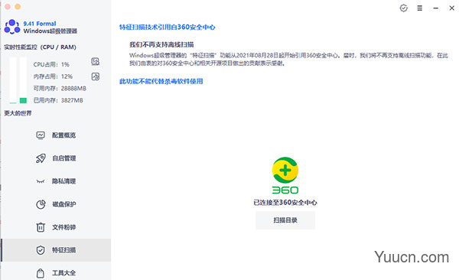Click the 隐私清理 closed-eye icon
Screen dimensions: 459x280
(41, 181)
